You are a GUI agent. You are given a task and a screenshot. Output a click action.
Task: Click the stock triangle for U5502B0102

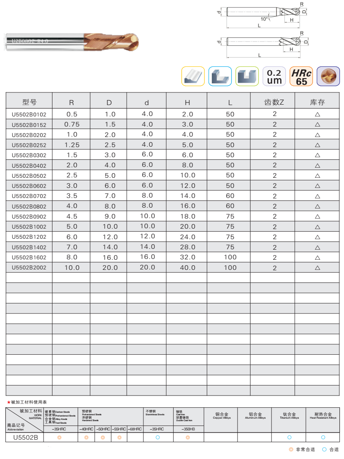pos(317,114)
